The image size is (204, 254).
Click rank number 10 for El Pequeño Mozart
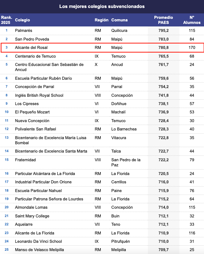pyautogui.click(x=7, y=112)
